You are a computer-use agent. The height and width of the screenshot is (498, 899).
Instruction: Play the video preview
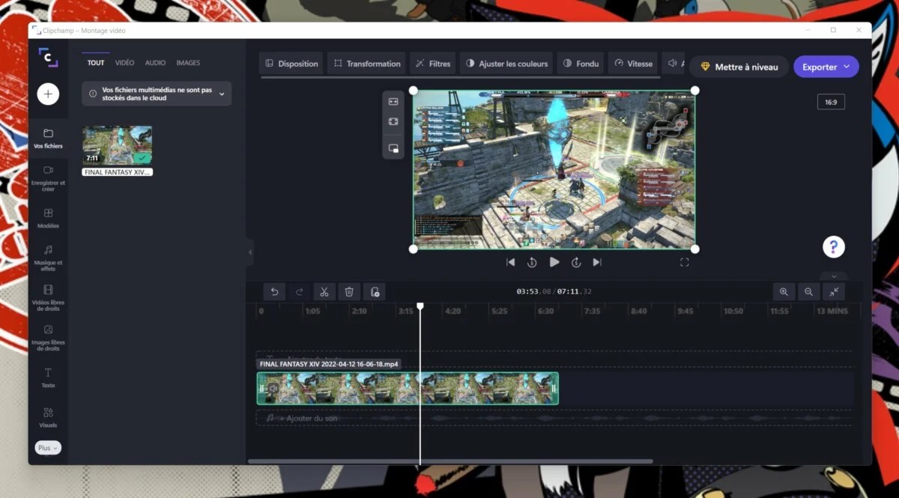[x=554, y=262]
